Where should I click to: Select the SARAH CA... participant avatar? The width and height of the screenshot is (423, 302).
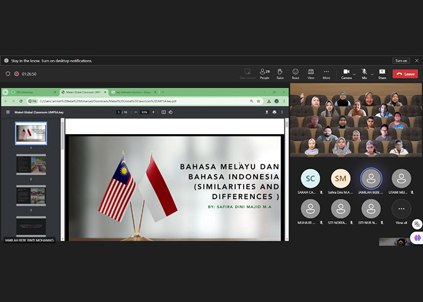click(310, 178)
